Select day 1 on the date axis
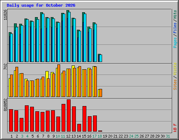The width and height of the screenshot is (179, 140). pyautogui.click(x=12, y=136)
